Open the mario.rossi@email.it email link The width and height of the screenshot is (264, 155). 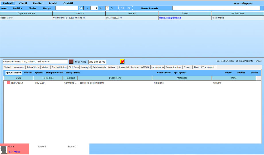(170, 18)
